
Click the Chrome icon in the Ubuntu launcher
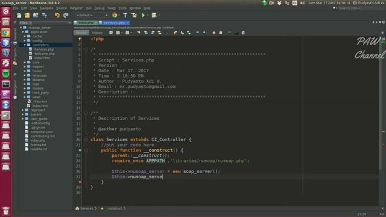click(x=5, y=33)
